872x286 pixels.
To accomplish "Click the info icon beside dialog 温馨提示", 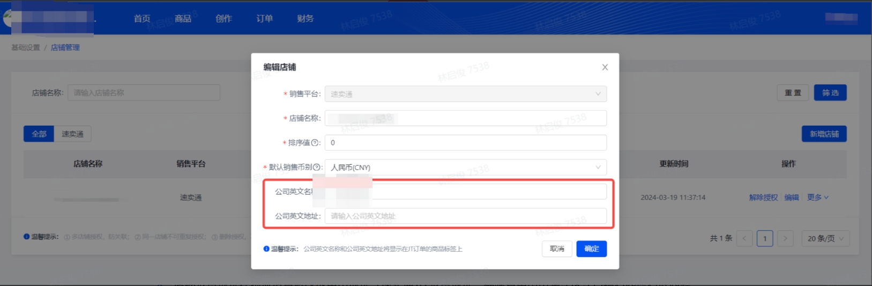I will click(266, 249).
